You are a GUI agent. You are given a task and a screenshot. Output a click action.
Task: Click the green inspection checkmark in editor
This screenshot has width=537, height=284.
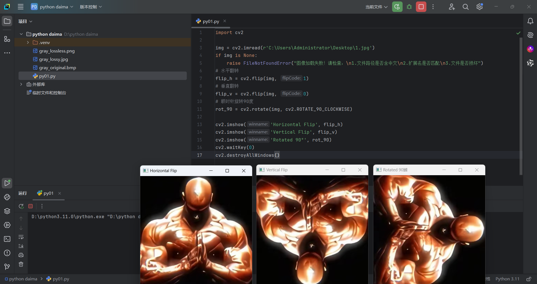518,33
